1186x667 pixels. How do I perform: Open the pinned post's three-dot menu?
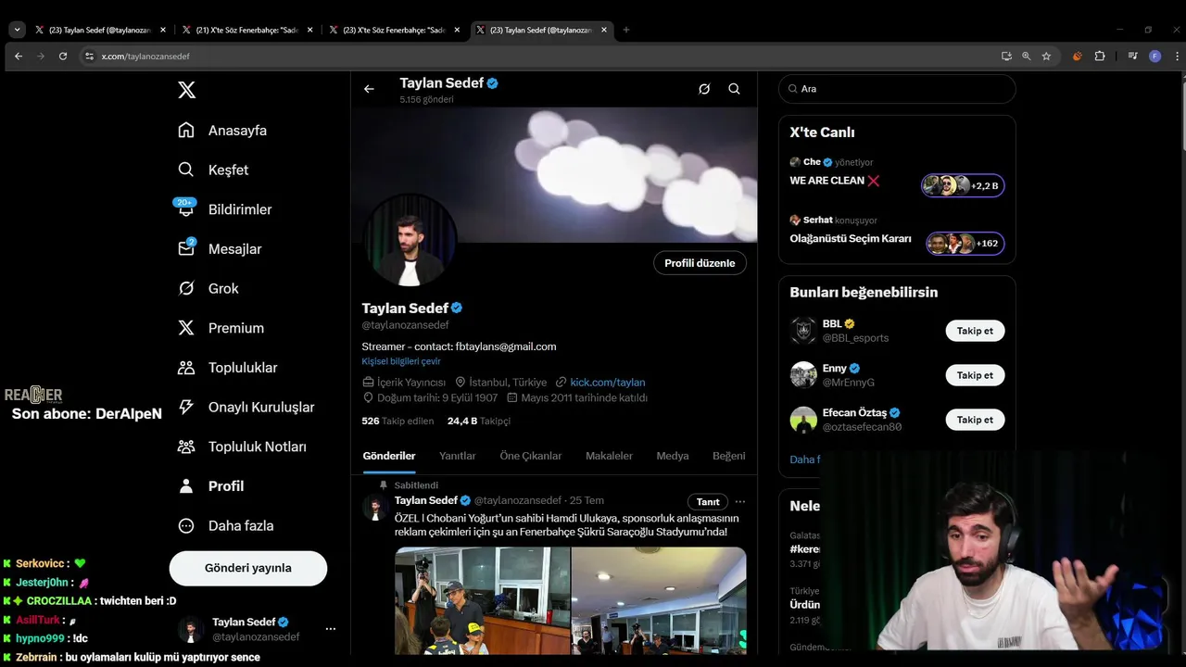pos(739,501)
